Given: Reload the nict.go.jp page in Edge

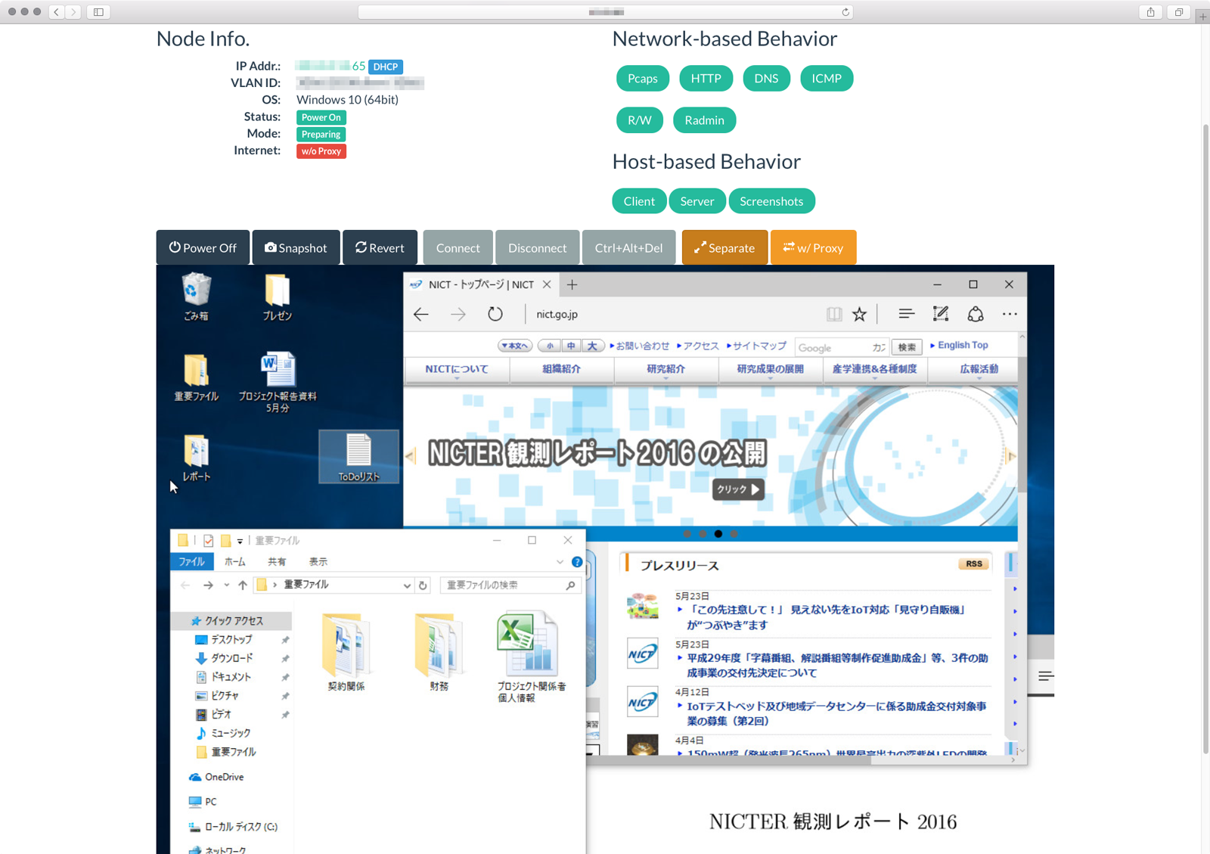Looking at the screenshot, I should click(x=495, y=314).
